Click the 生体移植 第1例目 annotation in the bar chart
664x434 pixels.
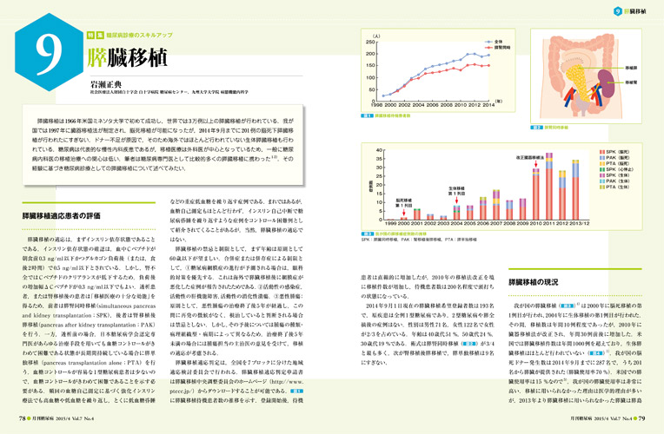pos(456,191)
